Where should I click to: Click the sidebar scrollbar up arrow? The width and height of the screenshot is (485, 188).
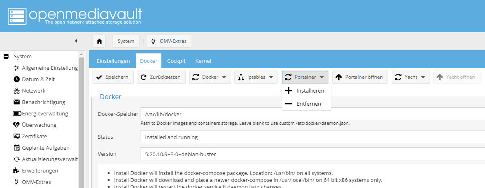[x=82, y=55]
